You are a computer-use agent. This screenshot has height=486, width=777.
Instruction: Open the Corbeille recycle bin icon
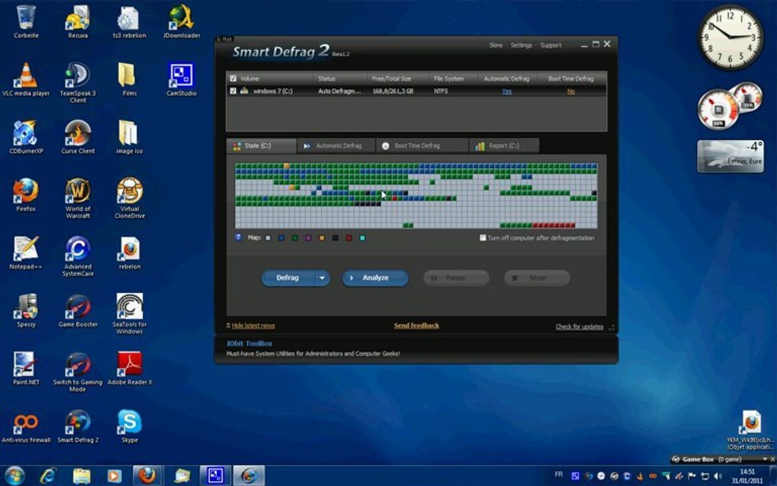[x=26, y=22]
